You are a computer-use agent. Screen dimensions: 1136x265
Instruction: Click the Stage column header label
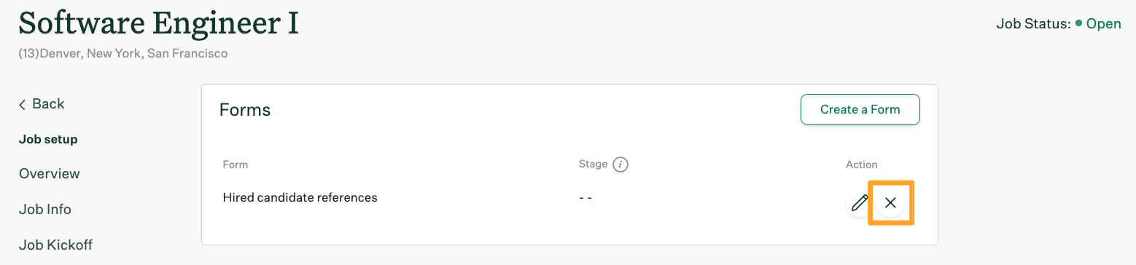(x=593, y=164)
